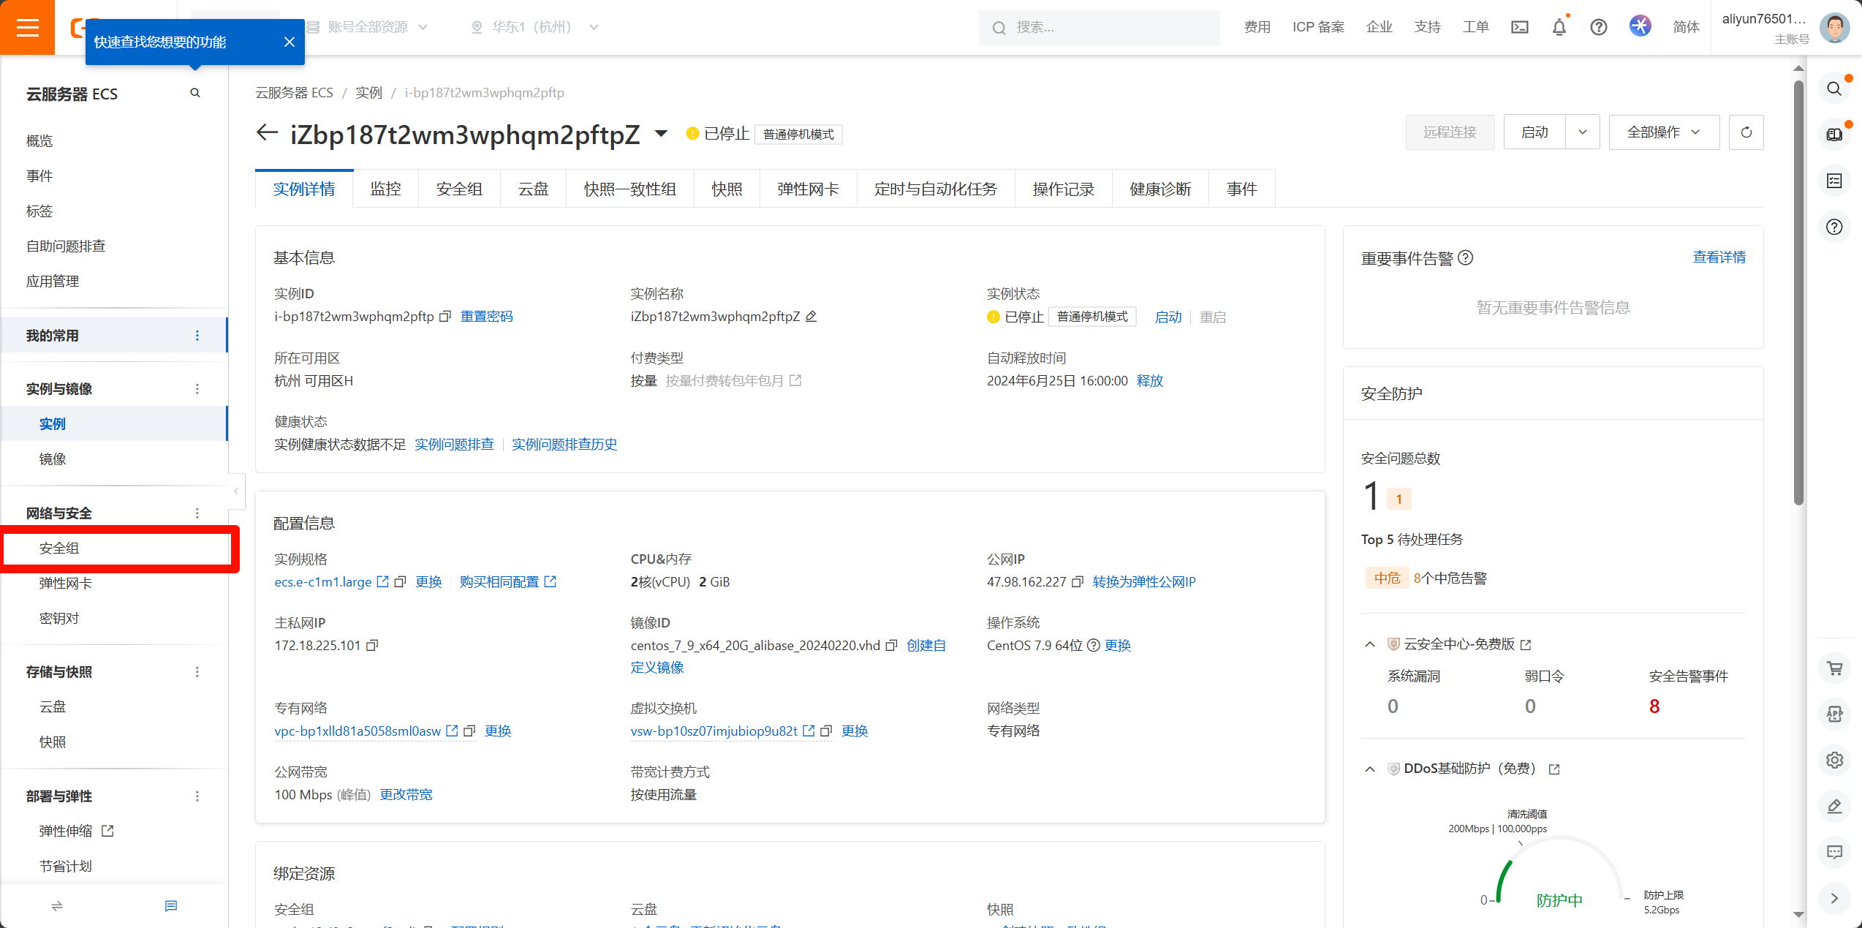This screenshot has width=1862, height=928.
Task: Click the 更改带宽 link
Action: coord(406,795)
